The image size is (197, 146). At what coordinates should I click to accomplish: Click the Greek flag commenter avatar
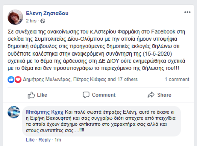pyautogui.click(x=14, y=112)
